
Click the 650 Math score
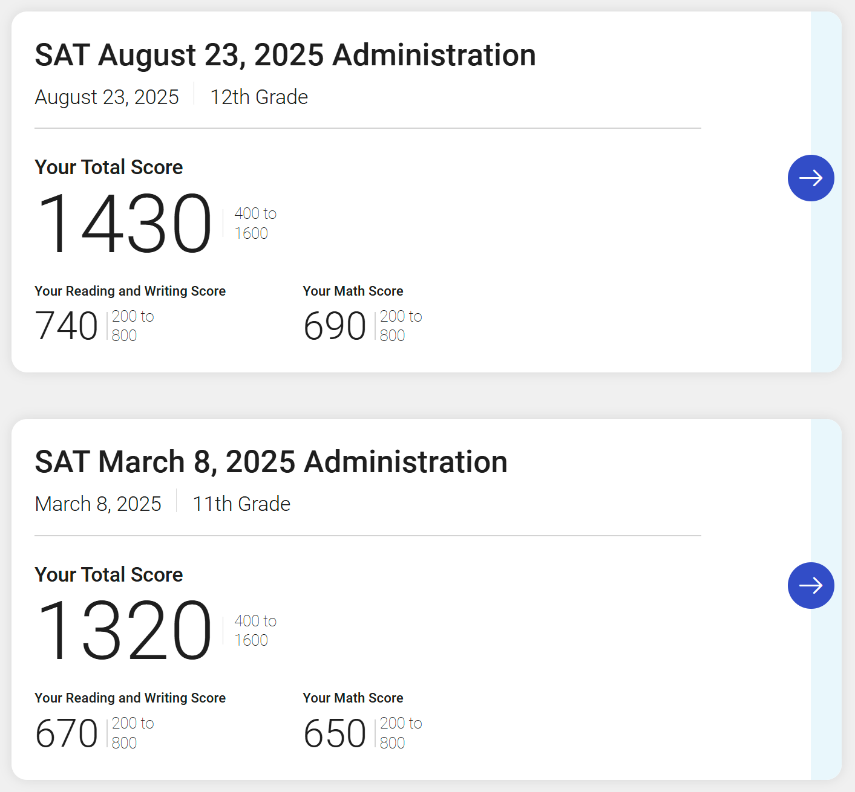click(335, 733)
